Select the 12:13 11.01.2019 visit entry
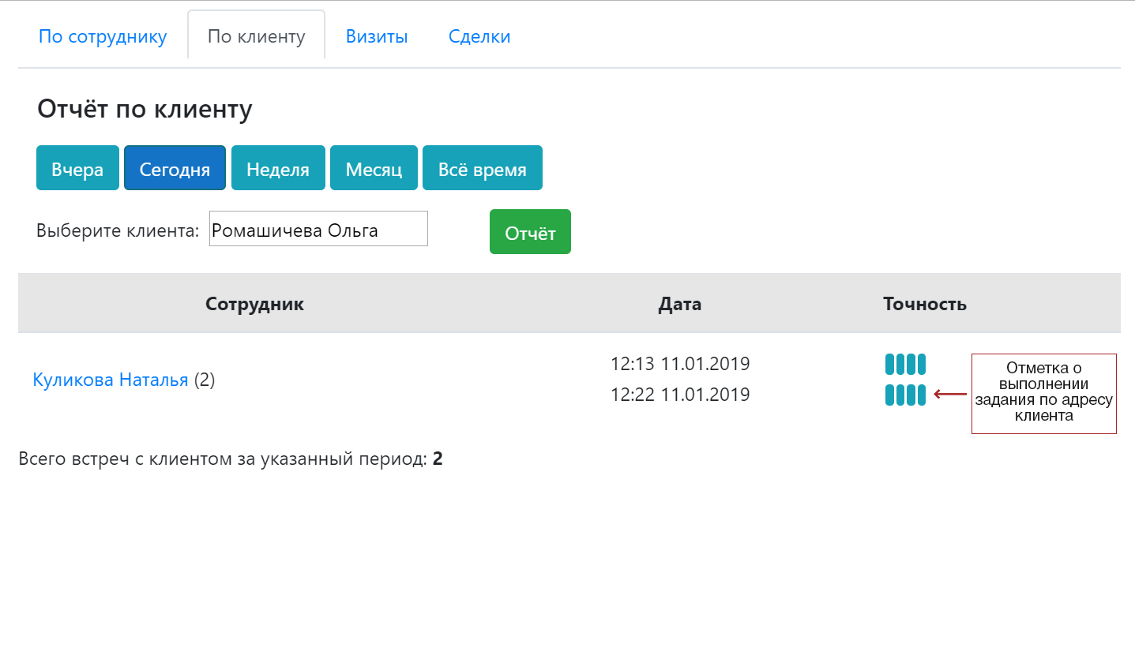This screenshot has height=659, width=1135. pos(680,364)
